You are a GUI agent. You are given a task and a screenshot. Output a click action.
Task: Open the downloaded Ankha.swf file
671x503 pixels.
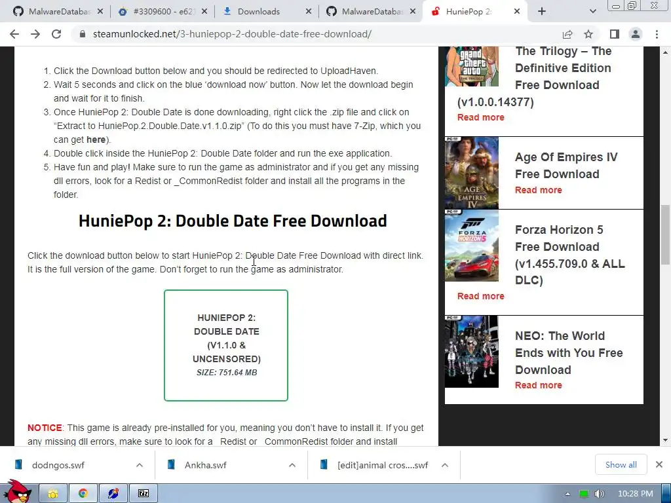(x=205, y=465)
